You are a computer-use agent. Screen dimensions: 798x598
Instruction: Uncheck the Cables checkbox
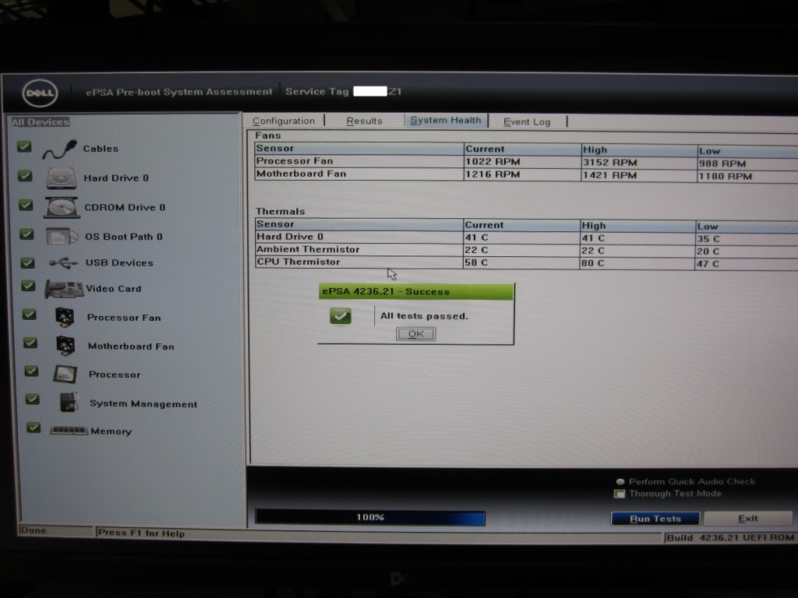pyautogui.click(x=24, y=146)
